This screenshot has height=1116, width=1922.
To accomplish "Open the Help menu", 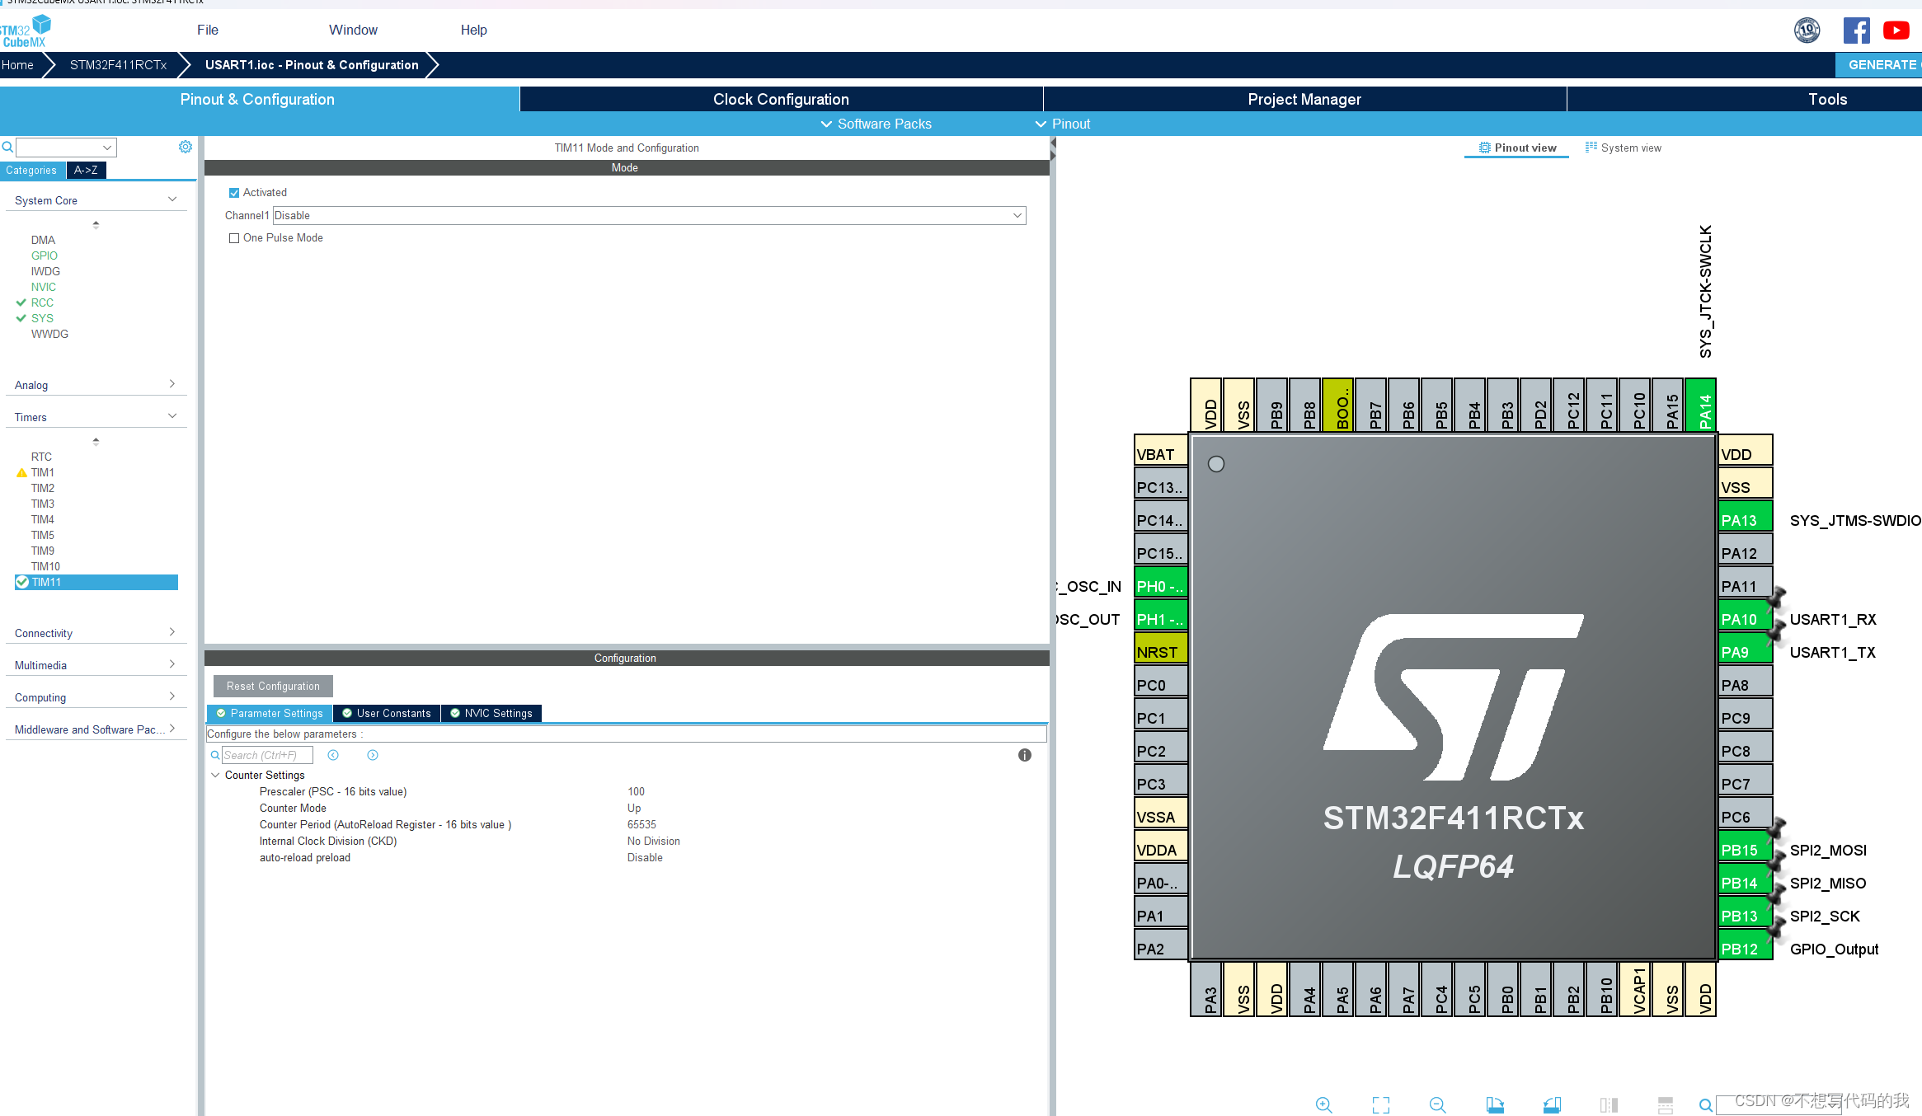I will [x=473, y=30].
